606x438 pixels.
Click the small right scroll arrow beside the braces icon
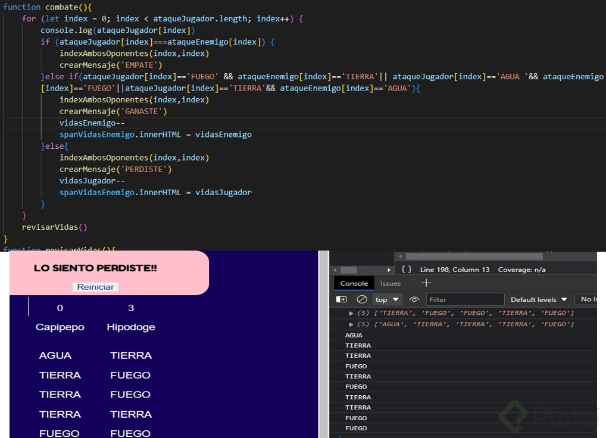389,270
